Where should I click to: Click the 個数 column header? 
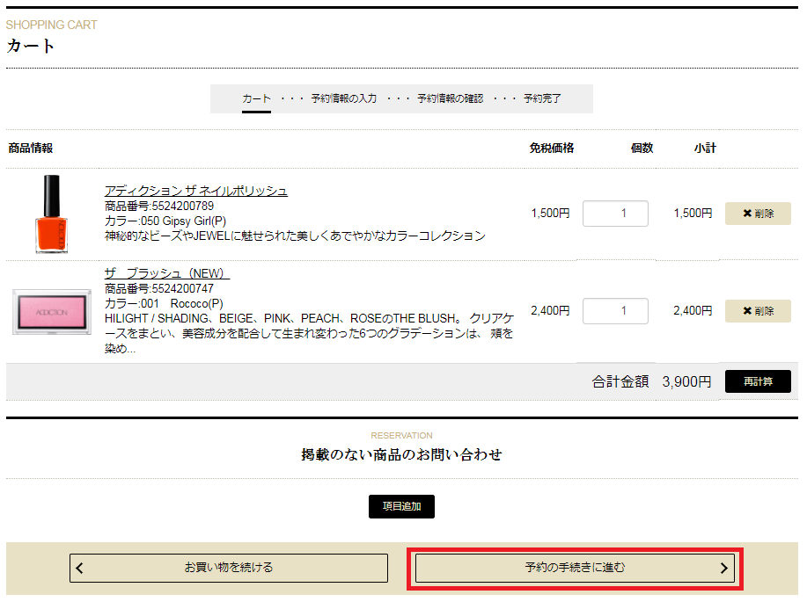[642, 148]
